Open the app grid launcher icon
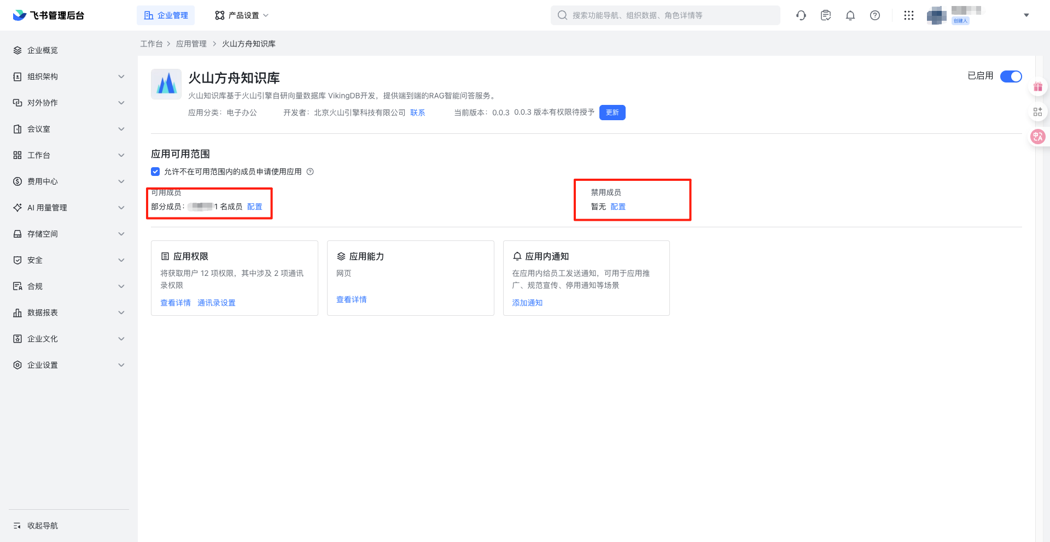 pos(909,15)
